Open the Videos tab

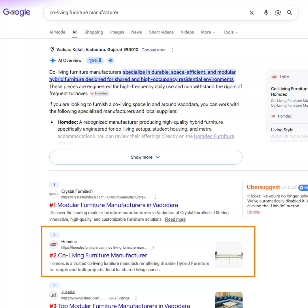(187, 32)
